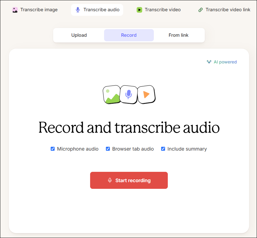Click the Start recording button
257x238 pixels.
click(129, 180)
